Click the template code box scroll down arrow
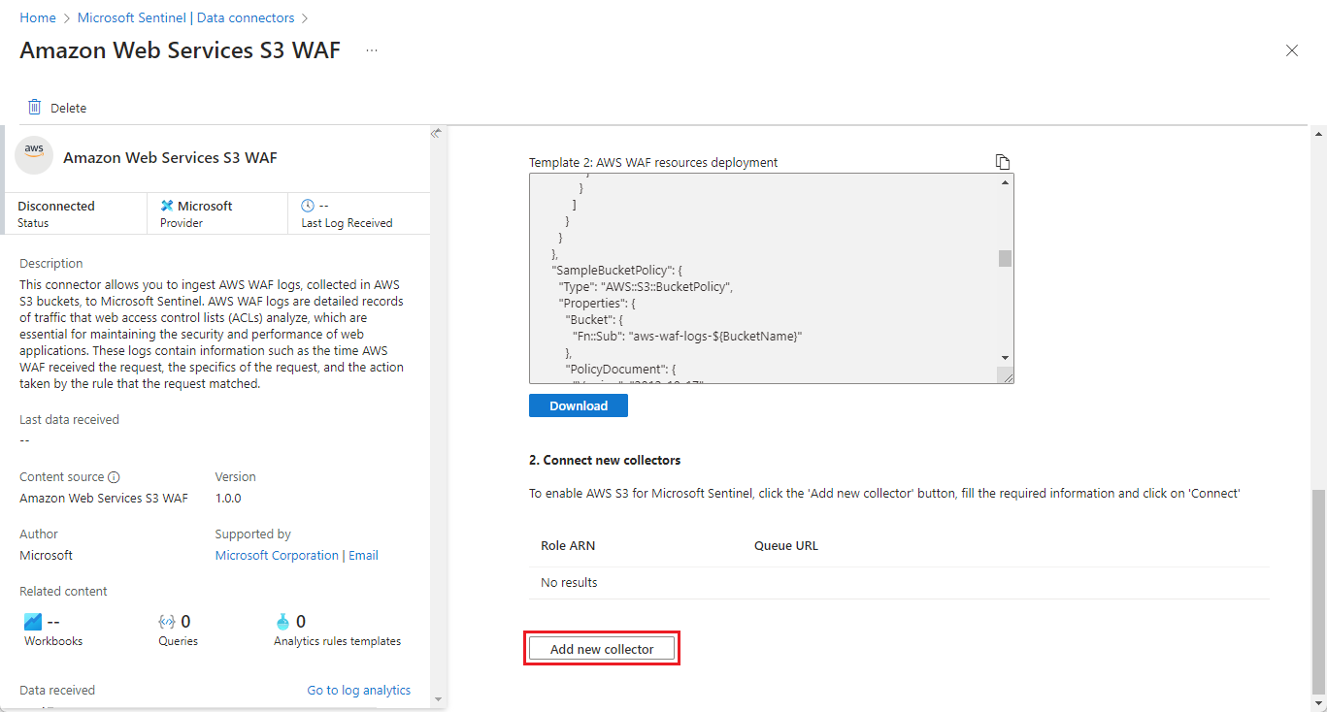Image resolution: width=1327 pixels, height=712 pixels. click(x=1005, y=357)
